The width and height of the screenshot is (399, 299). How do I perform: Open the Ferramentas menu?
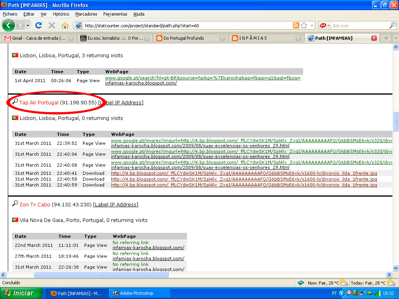[x=115, y=14]
